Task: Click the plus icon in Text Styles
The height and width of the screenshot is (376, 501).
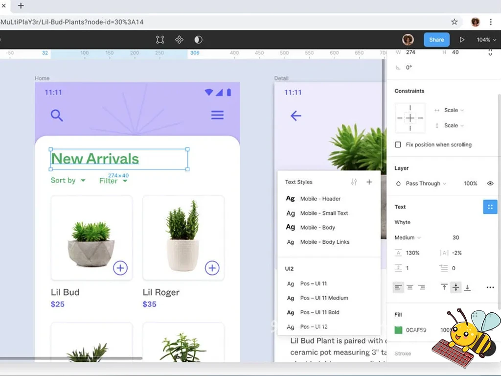Action: coord(369,182)
